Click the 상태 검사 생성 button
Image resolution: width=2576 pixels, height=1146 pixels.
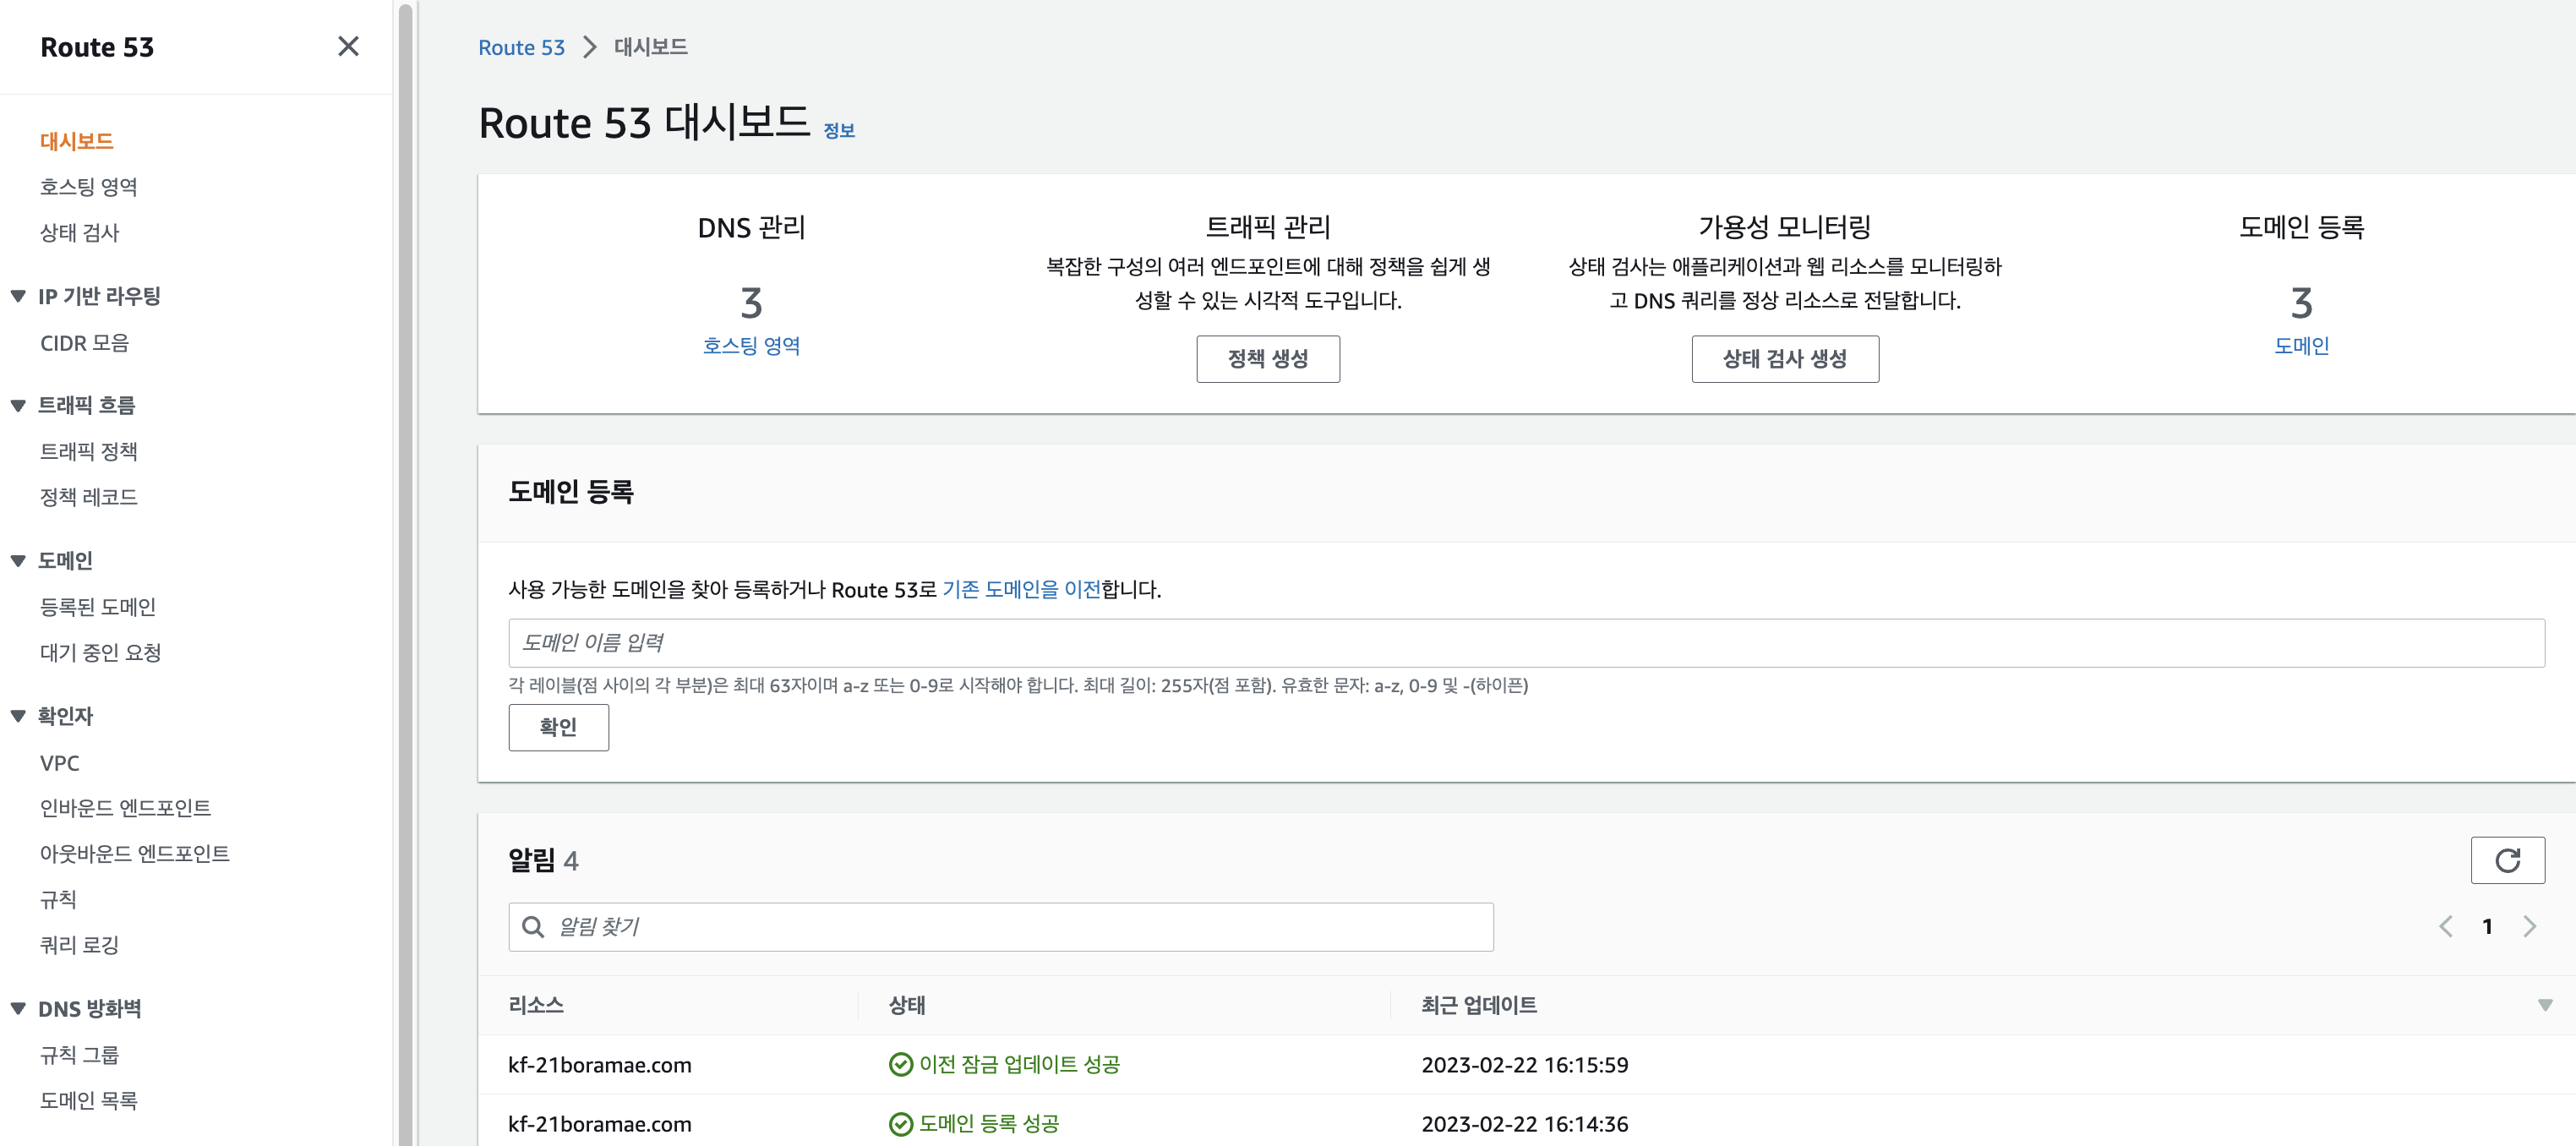point(1784,359)
